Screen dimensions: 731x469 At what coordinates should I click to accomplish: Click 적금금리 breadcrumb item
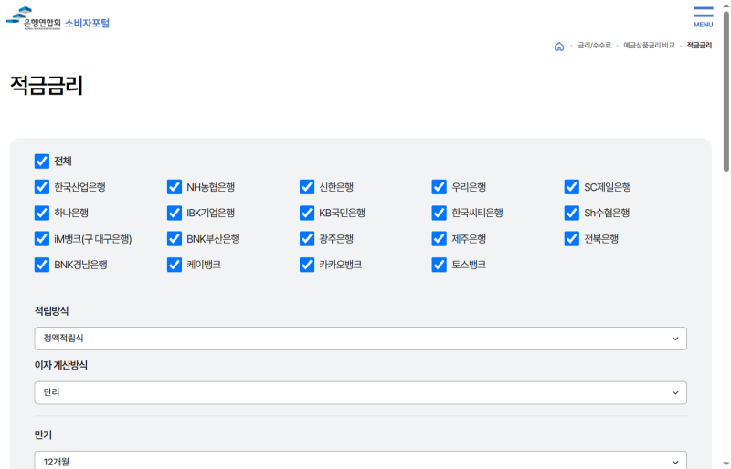[x=699, y=46]
